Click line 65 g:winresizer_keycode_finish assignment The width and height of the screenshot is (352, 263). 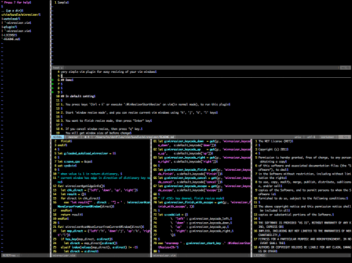[x=205, y=172]
